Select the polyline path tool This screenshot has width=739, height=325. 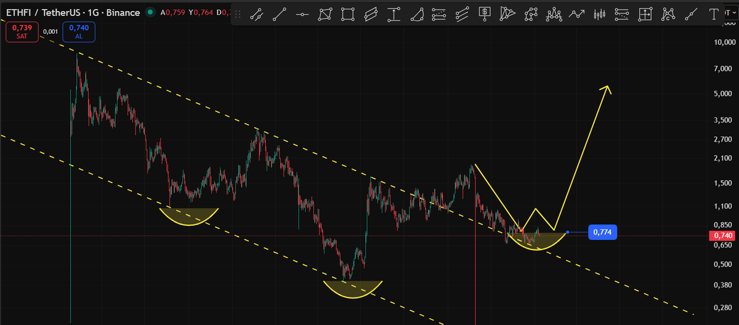click(531, 14)
